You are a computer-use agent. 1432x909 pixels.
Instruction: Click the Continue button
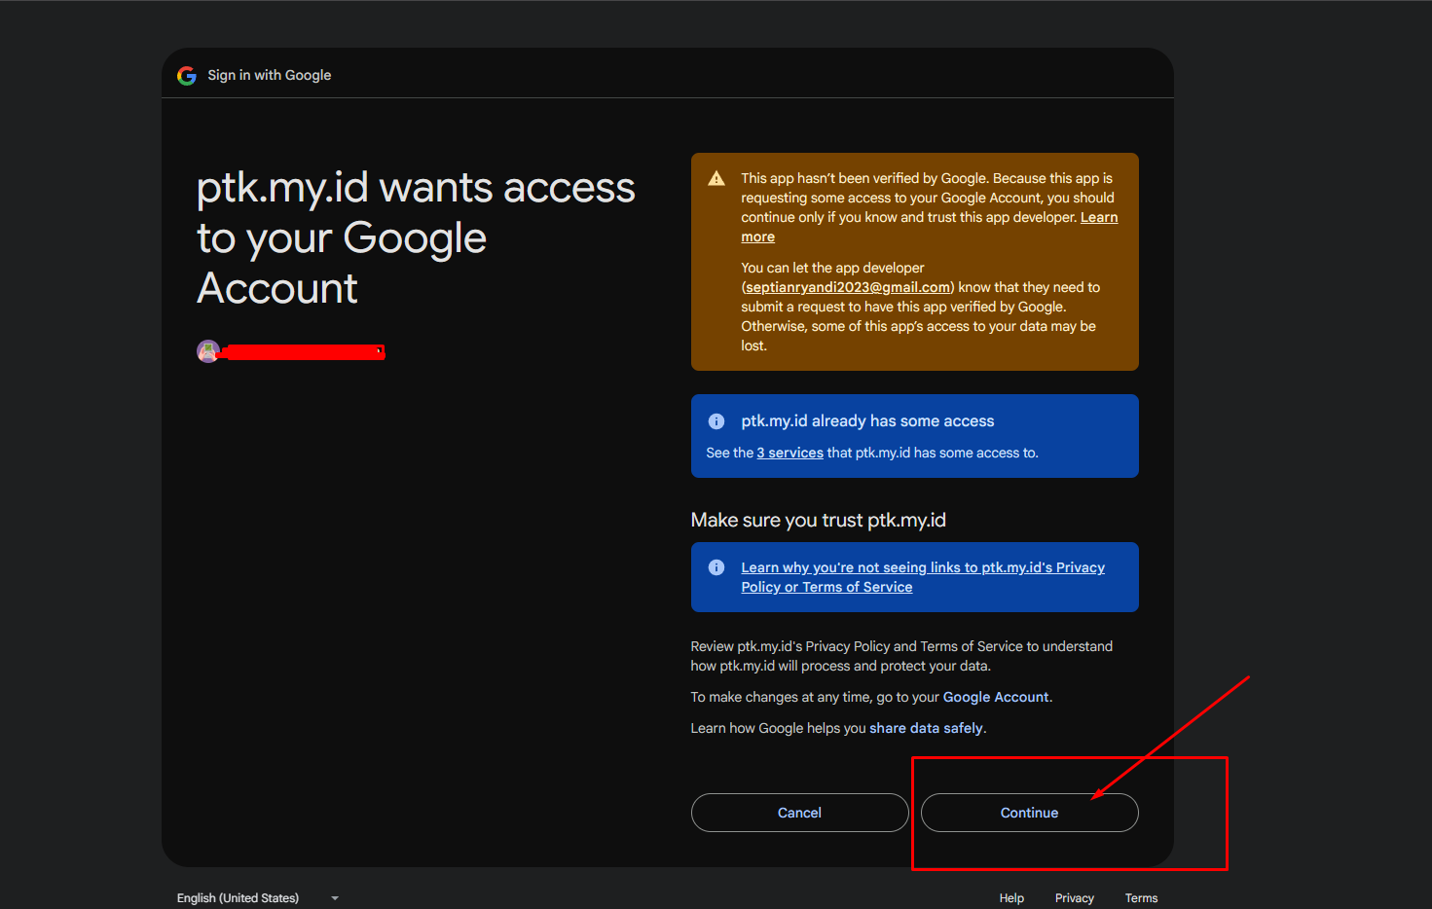[1029, 813]
